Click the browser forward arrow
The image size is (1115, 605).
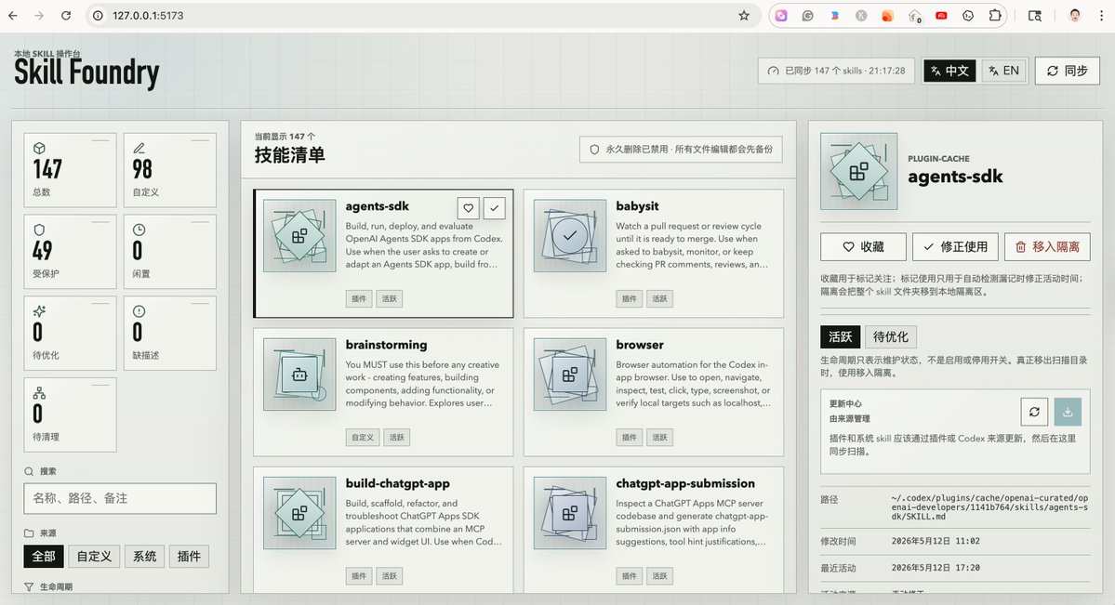[39, 16]
